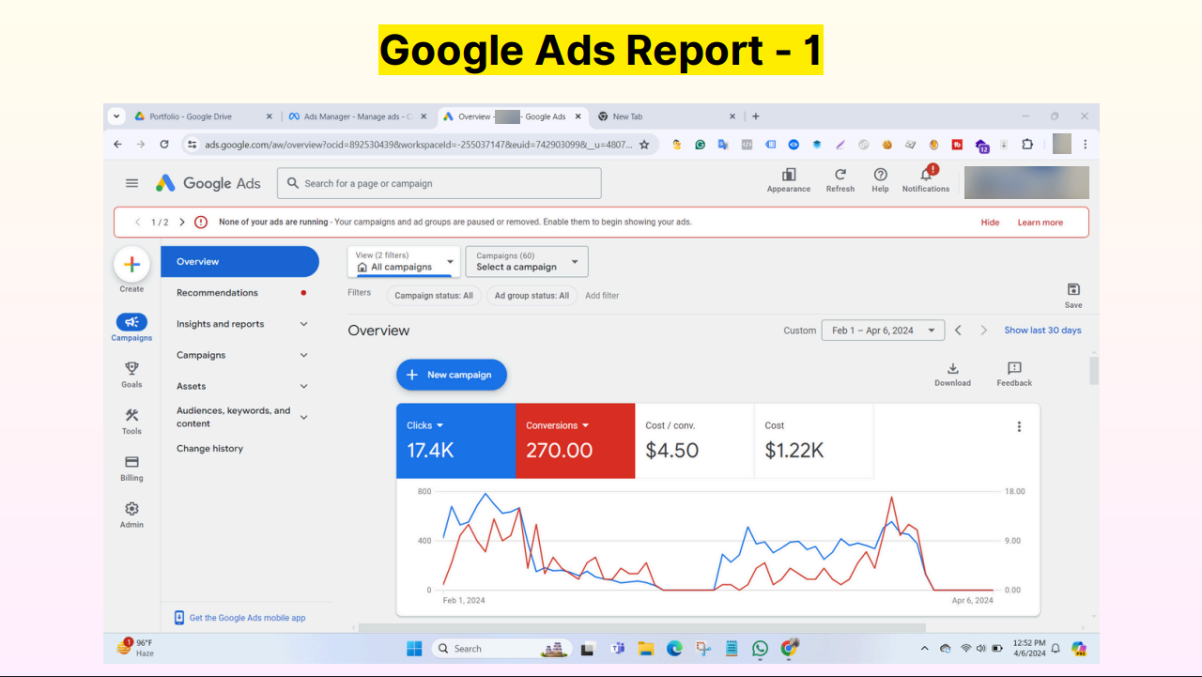The width and height of the screenshot is (1202, 677).
Task: Open the Google Ads main menu hamburger
Action: coord(132,183)
